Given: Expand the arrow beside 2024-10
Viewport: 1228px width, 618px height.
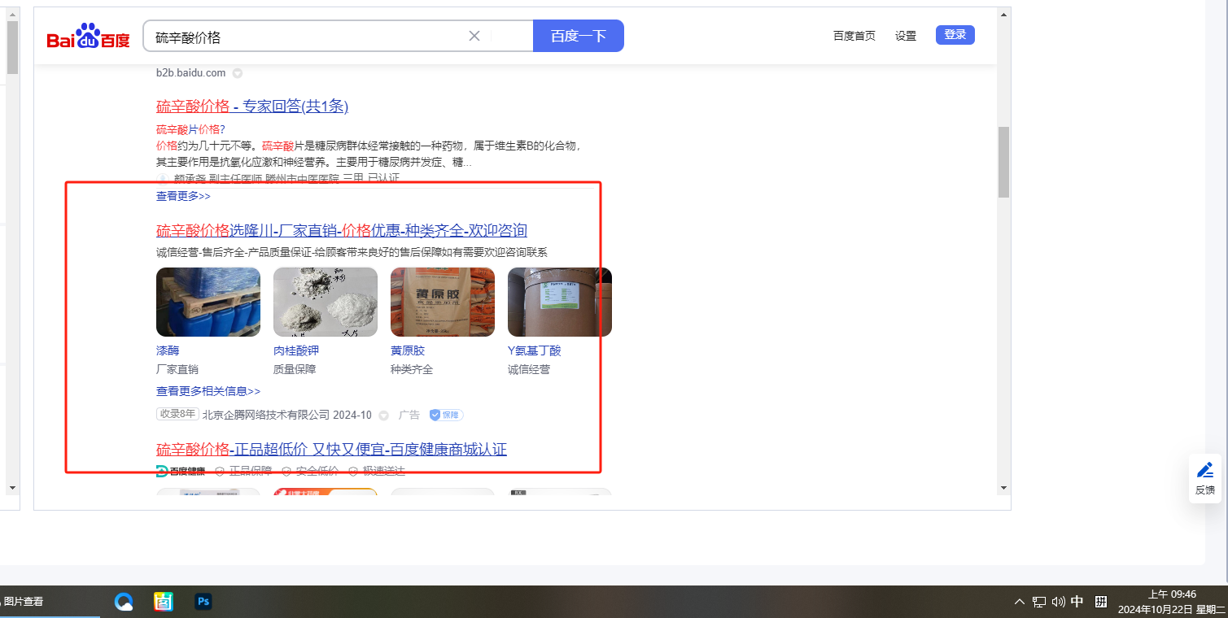Looking at the screenshot, I should (x=383, y=416).
